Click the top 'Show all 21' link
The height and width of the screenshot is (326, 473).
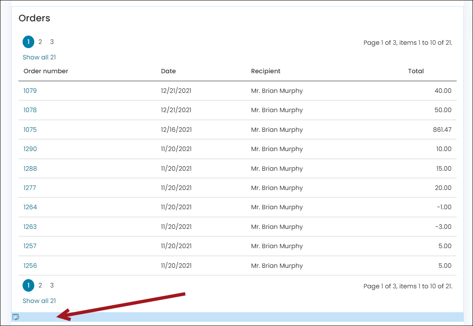point(39,57)
